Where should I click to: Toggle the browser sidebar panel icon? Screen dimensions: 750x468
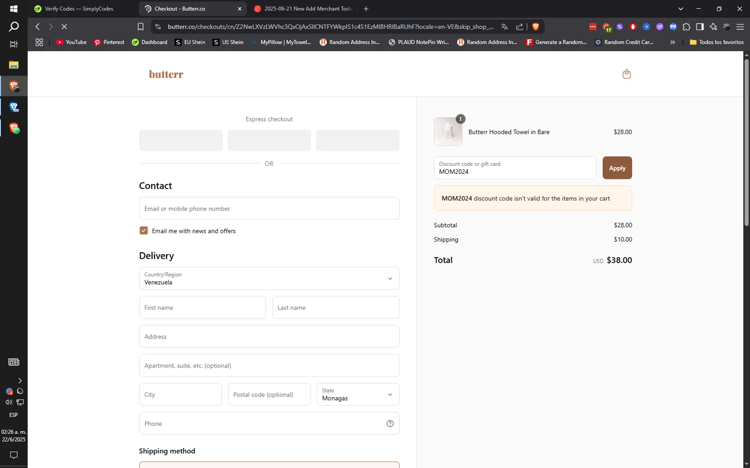pos(700,26)
